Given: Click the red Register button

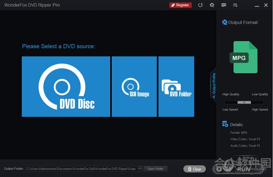Looking at the screenshot, I should (180, 5).
